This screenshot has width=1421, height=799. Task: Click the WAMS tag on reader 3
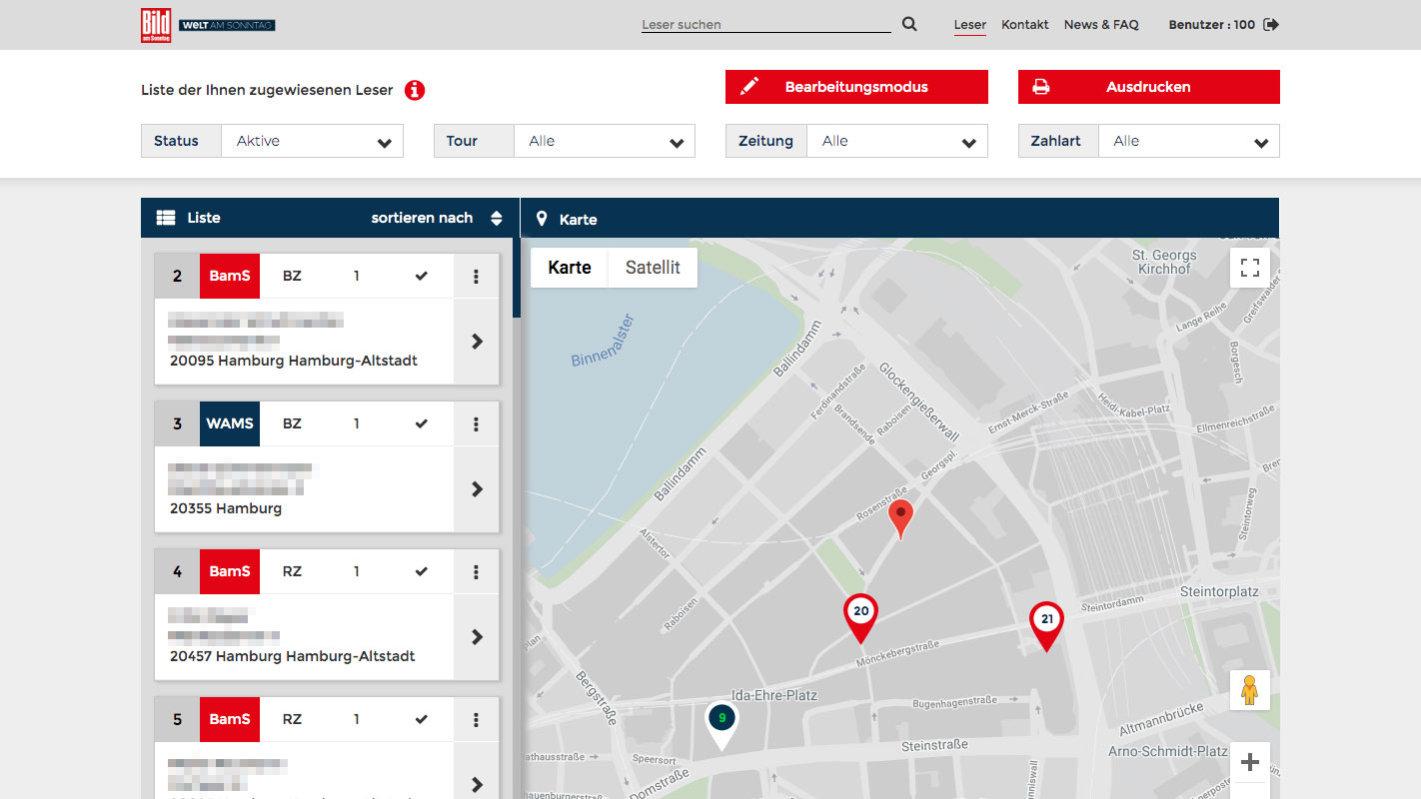pos(230,424)
